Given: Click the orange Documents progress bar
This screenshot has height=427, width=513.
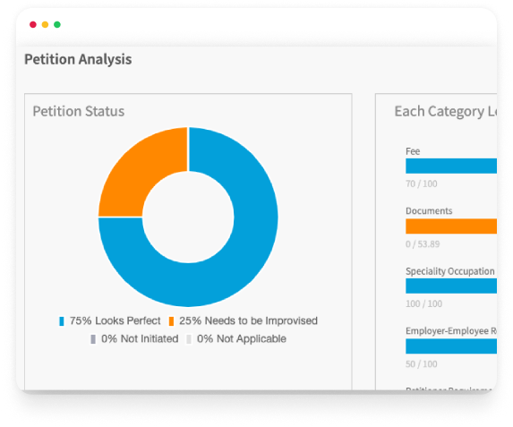Looking at the screenshot, I should click(451, 226).
